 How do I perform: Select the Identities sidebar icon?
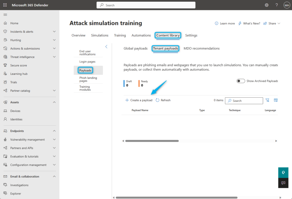(5, 119)
